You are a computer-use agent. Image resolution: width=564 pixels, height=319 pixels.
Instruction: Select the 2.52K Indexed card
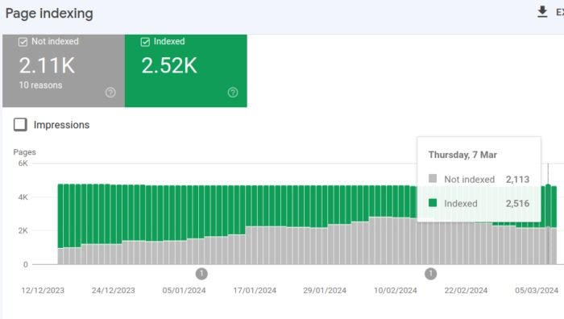tap(186, 71)
